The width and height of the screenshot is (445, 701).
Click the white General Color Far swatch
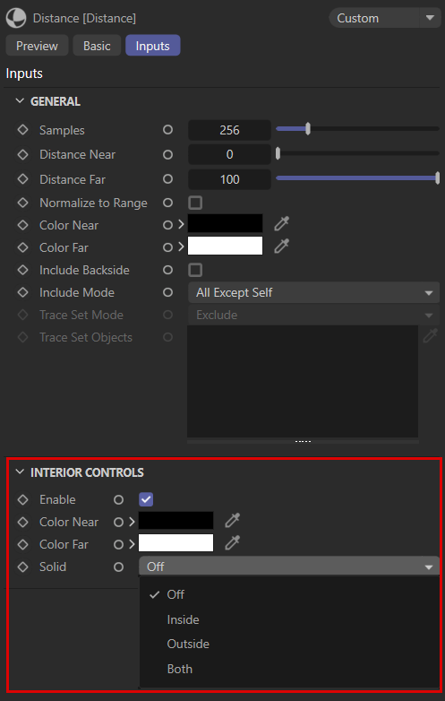pyautogui.click(x=225, y=246)
